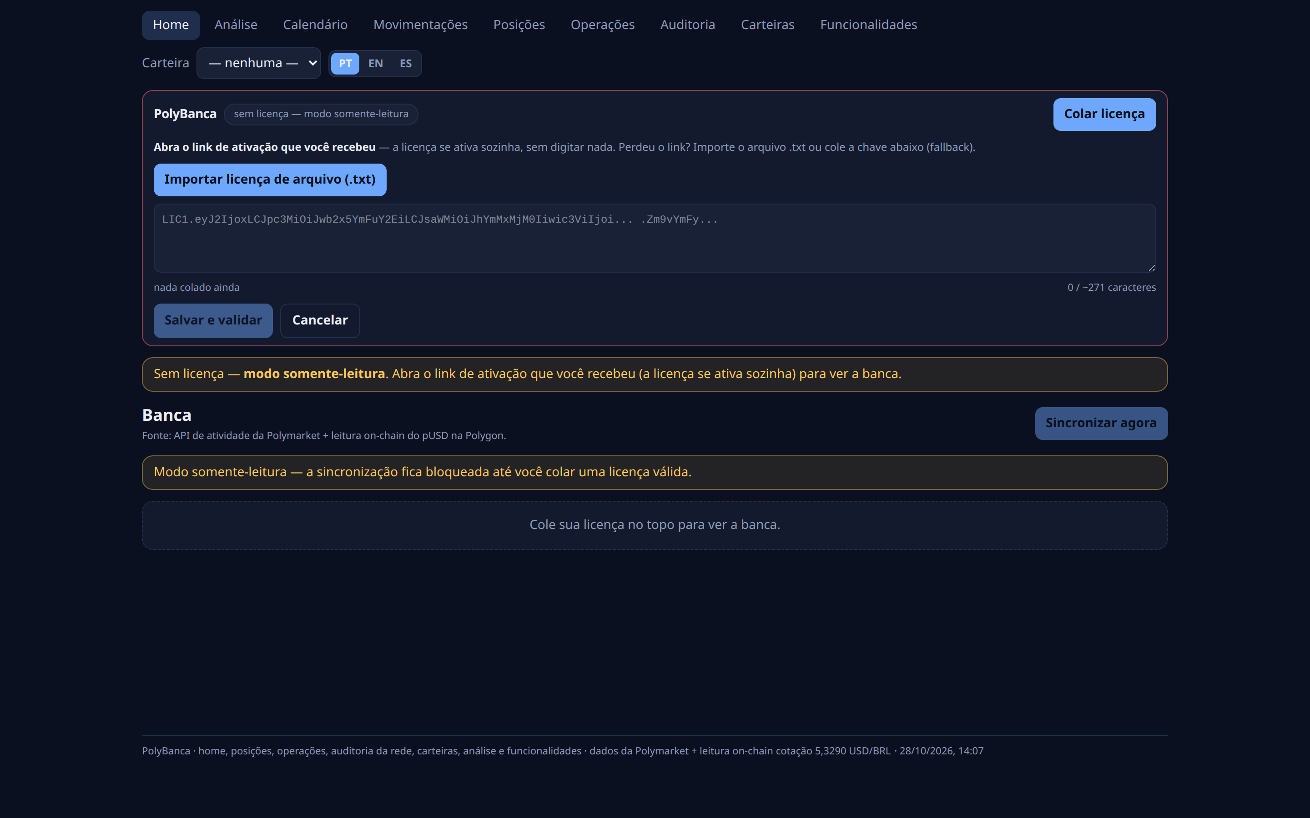The image size is (1310, 818).
Task: Click the 'Fonte: API de atividade' caption
Action: [x=324, y=435]
